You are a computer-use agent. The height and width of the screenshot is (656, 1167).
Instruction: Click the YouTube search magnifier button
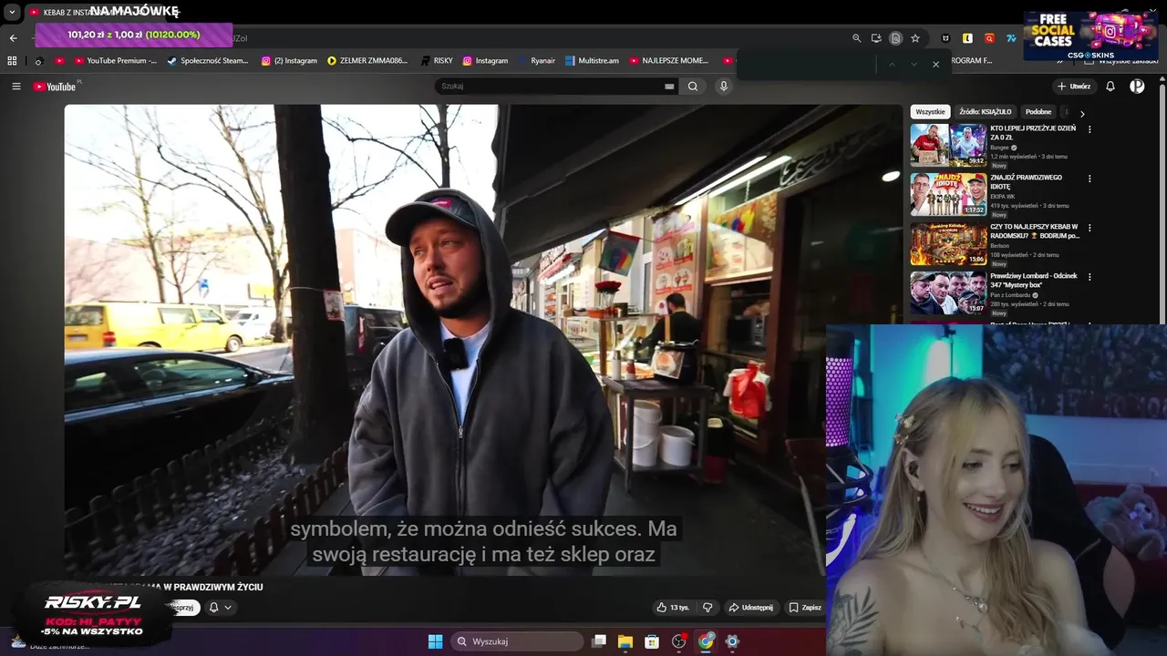tap(693, 87)
